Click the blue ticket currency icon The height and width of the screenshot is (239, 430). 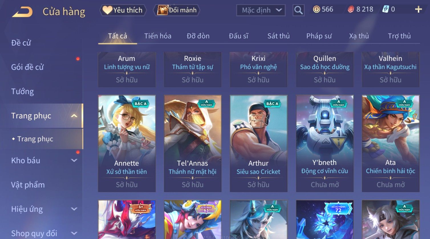point(386,9)
